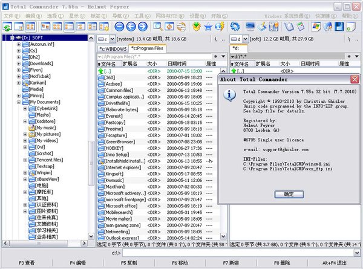The width and height of the screenshot is (363, 269).
Task: Collapse the [My Documents] tree node
Action: pos(19,102)
